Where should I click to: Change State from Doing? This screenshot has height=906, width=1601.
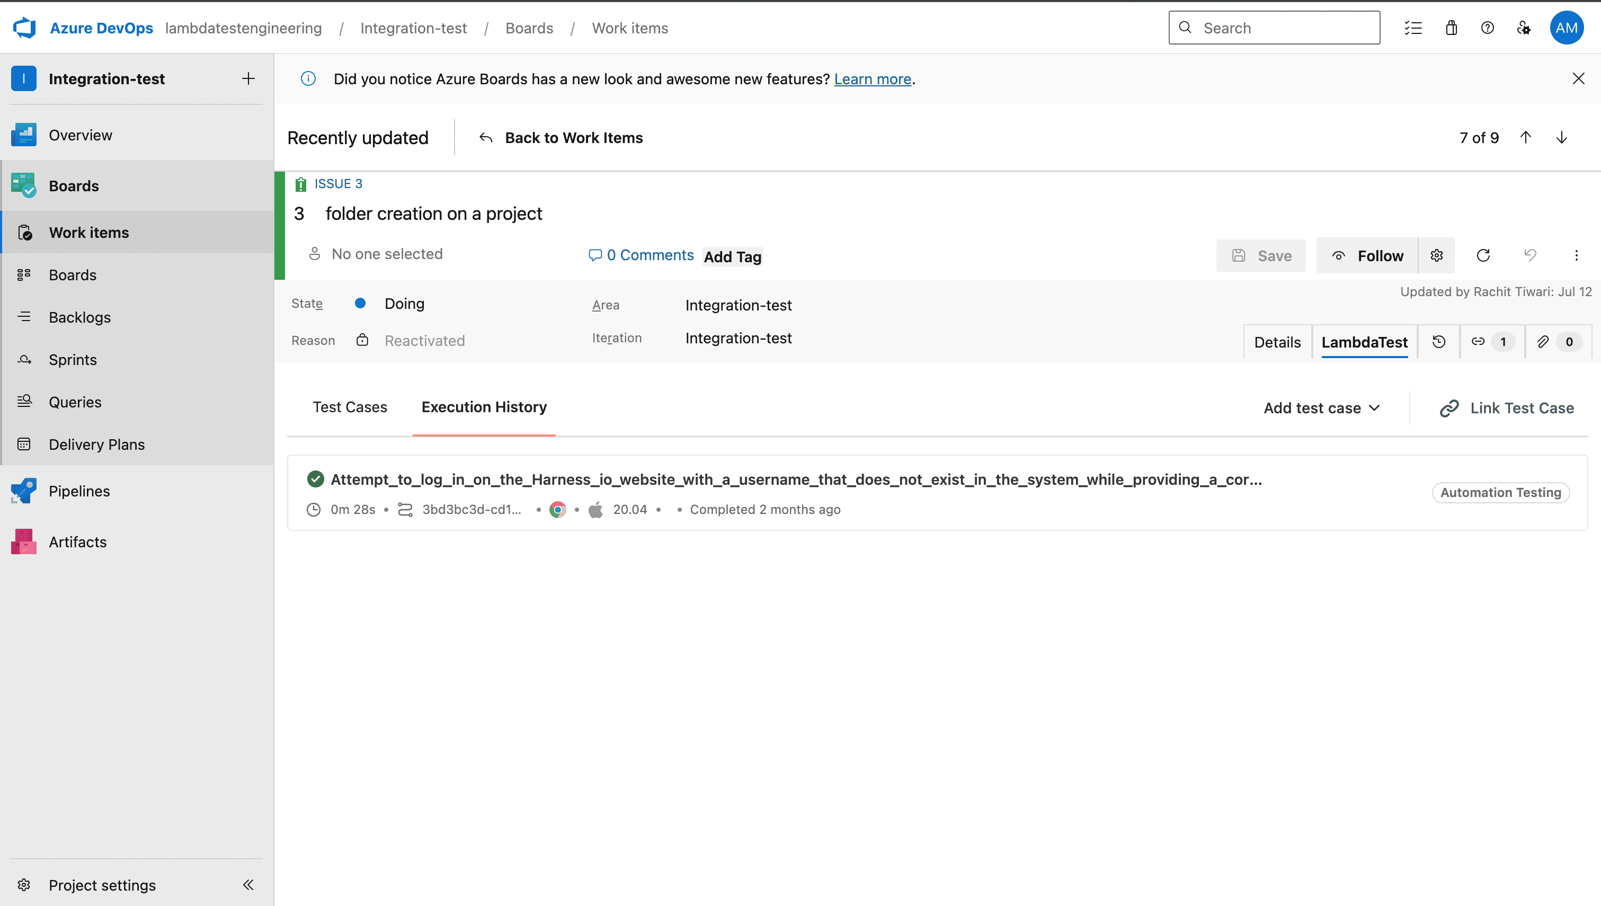404,304
